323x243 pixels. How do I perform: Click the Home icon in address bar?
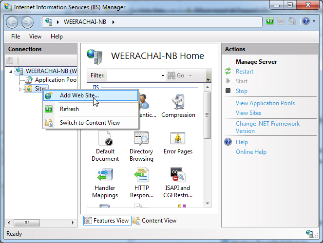[292, 21]
